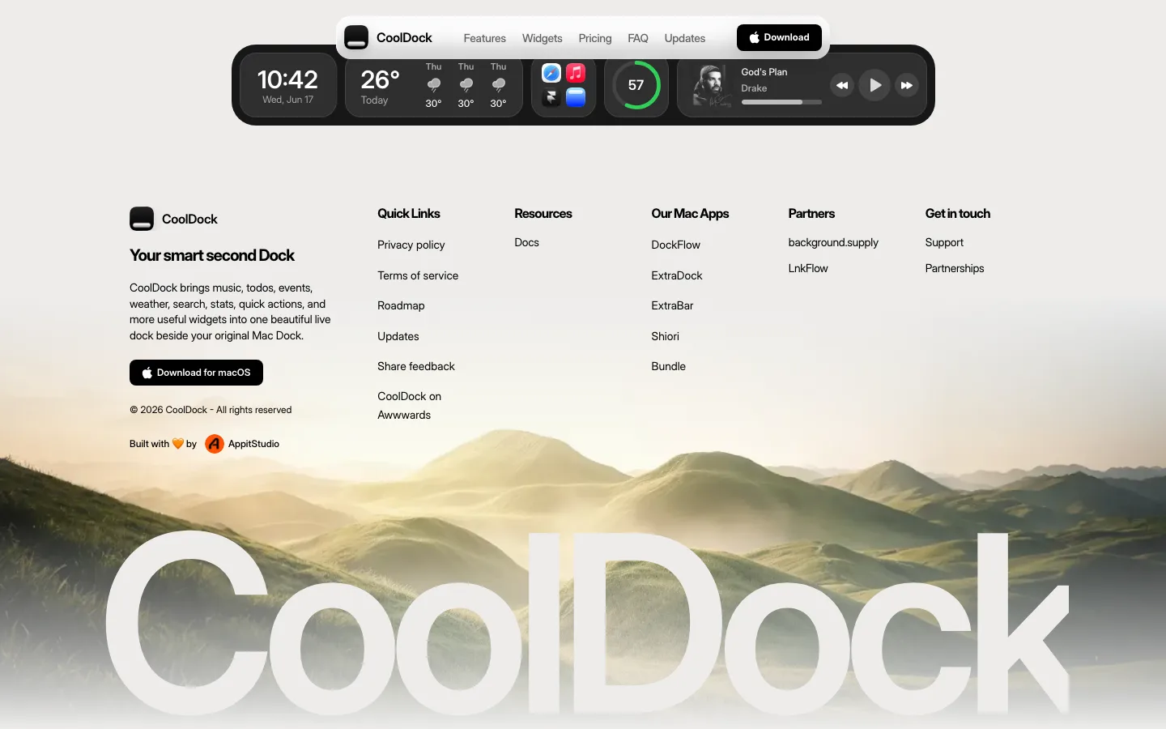Open the Roadmap link
The image size is (1166, 729).
(401, 305)
